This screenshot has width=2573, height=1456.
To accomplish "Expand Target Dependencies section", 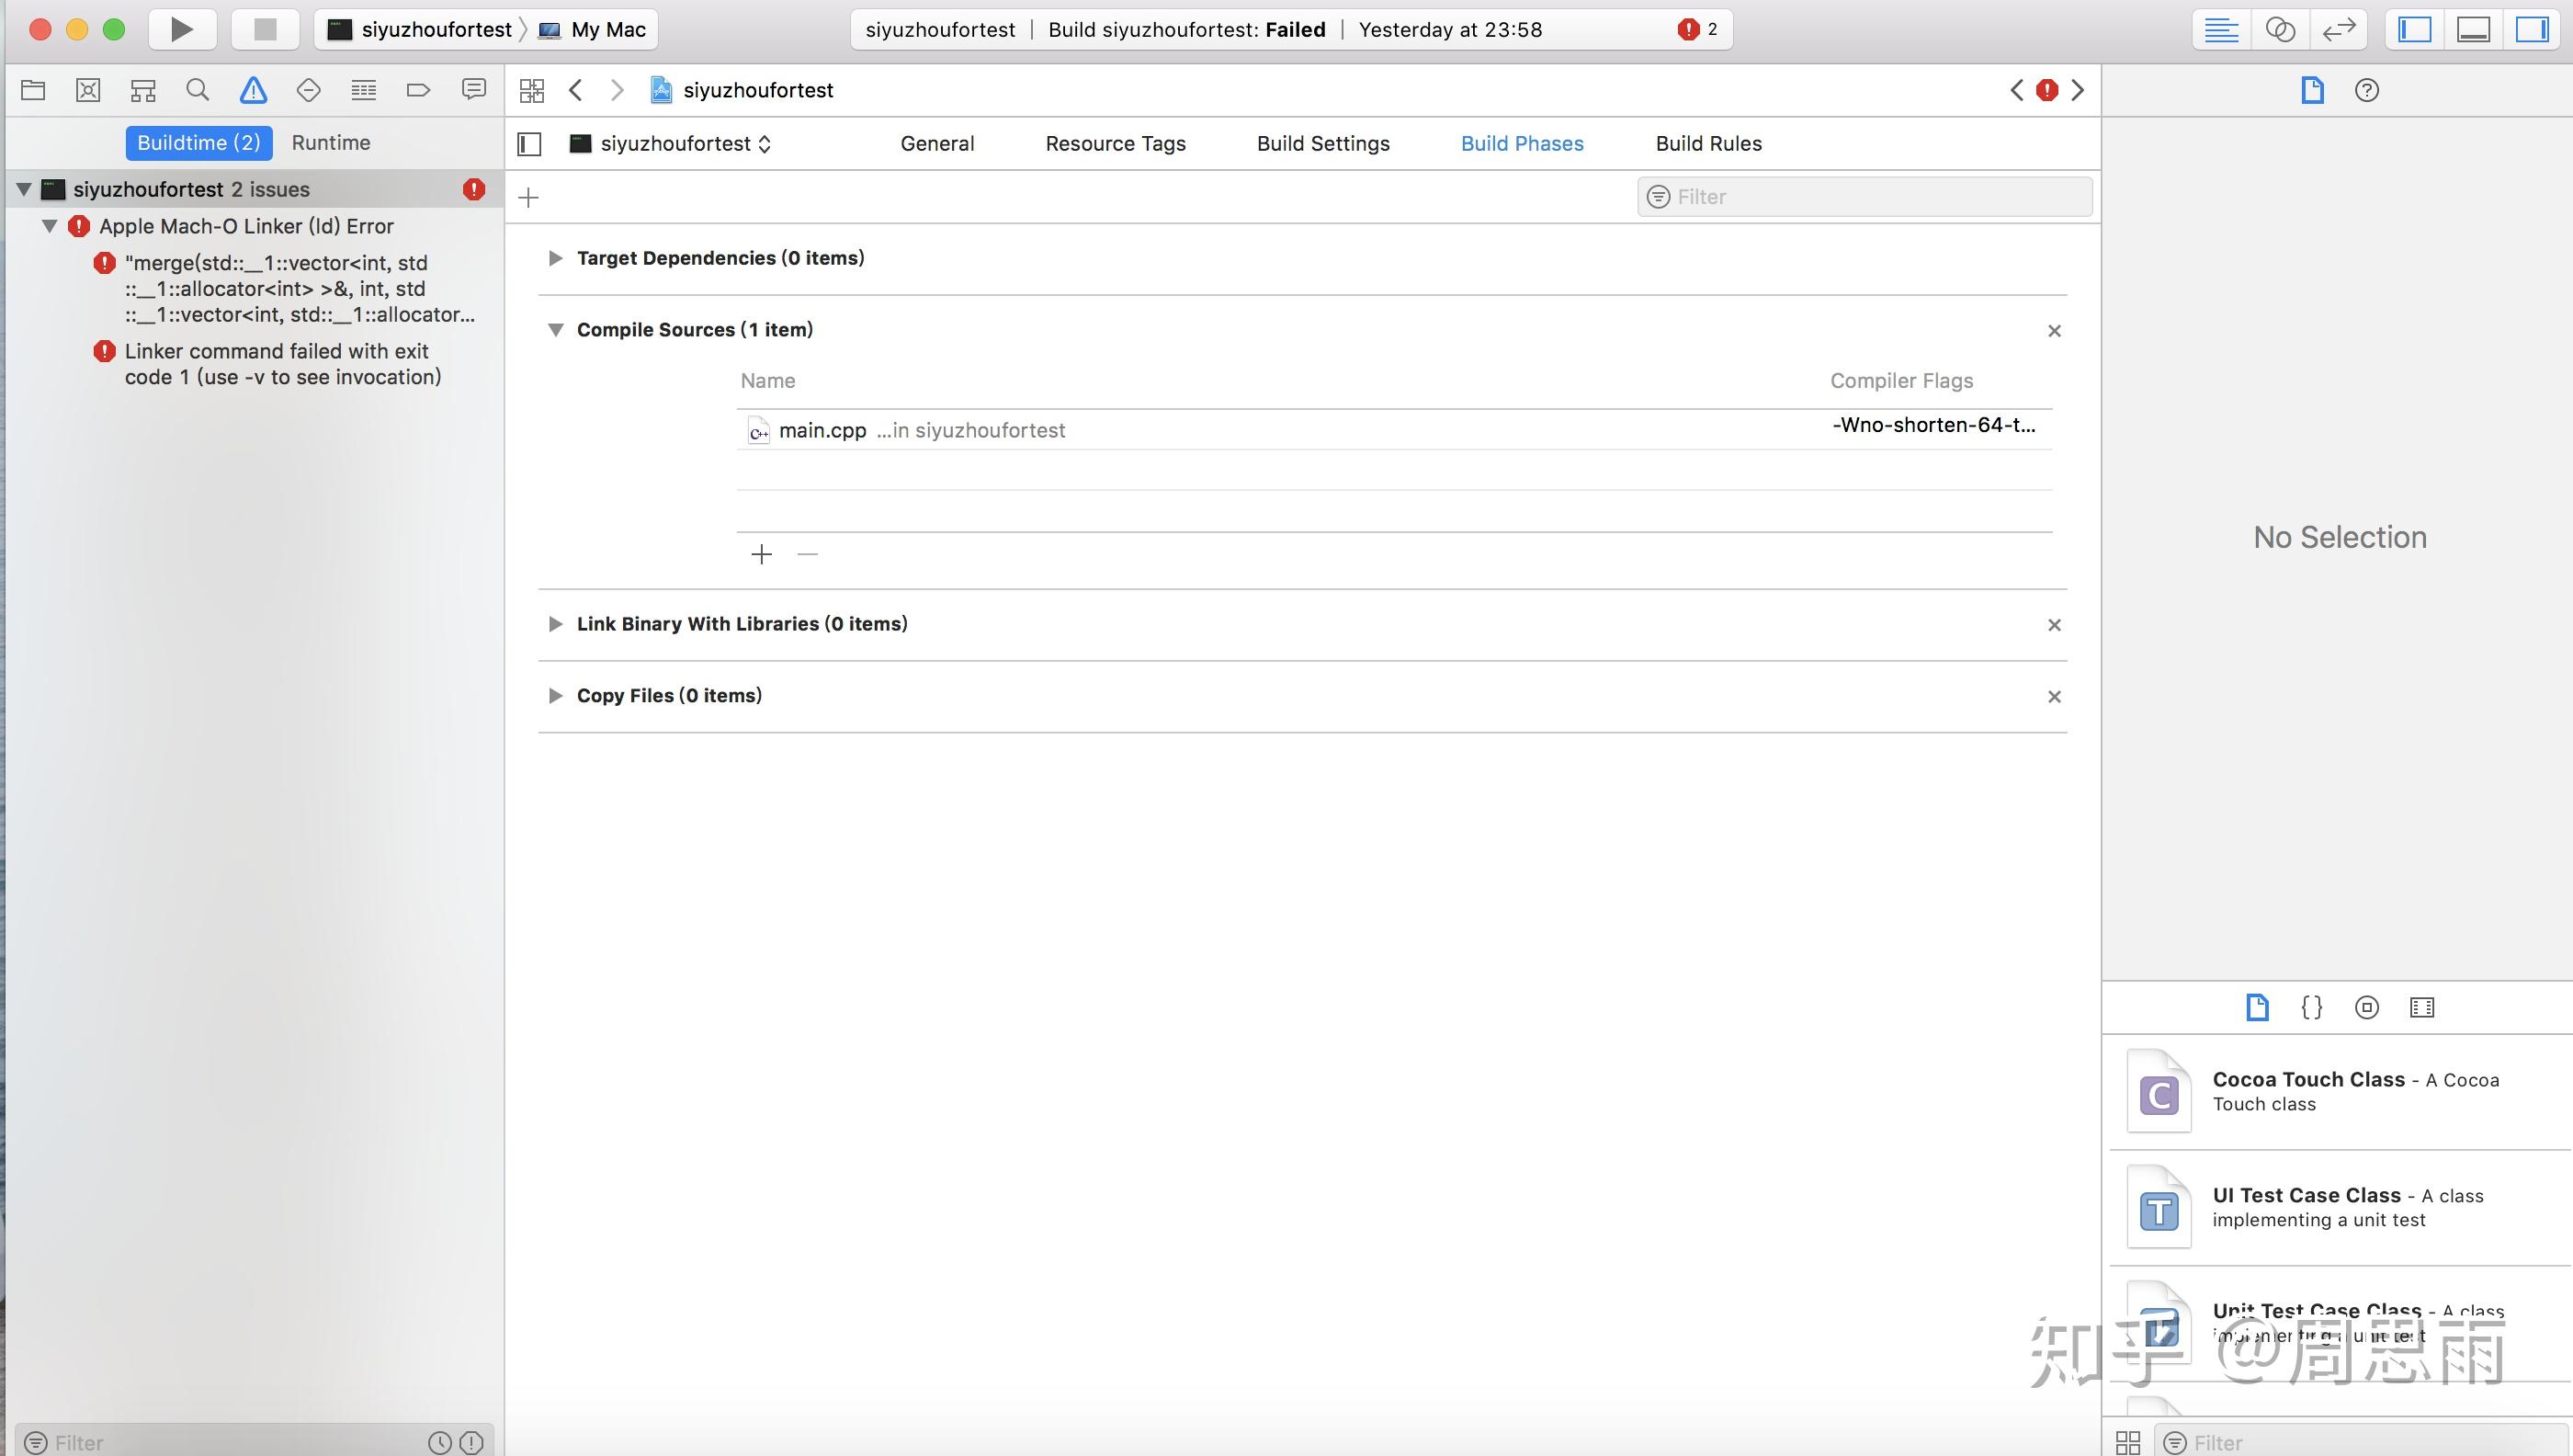I will pos(557,257).
